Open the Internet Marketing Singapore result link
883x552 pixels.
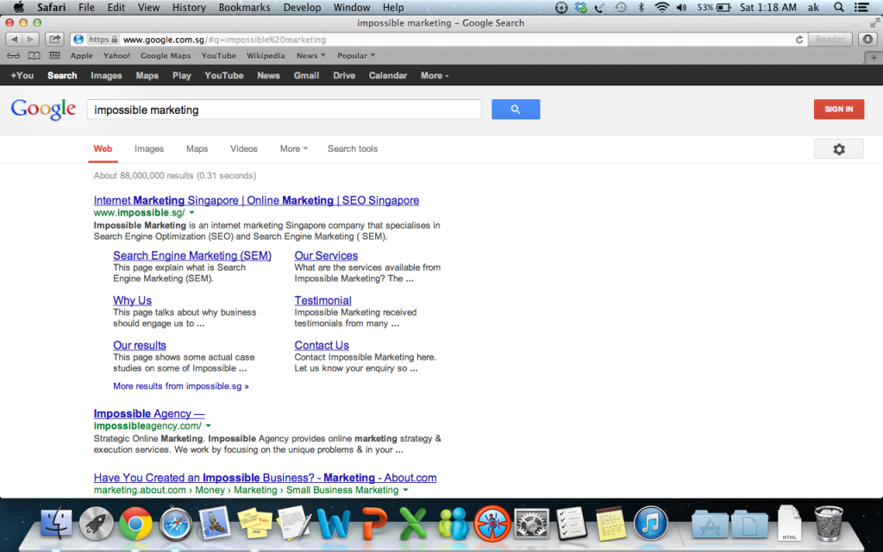click(x=256, y=200)
